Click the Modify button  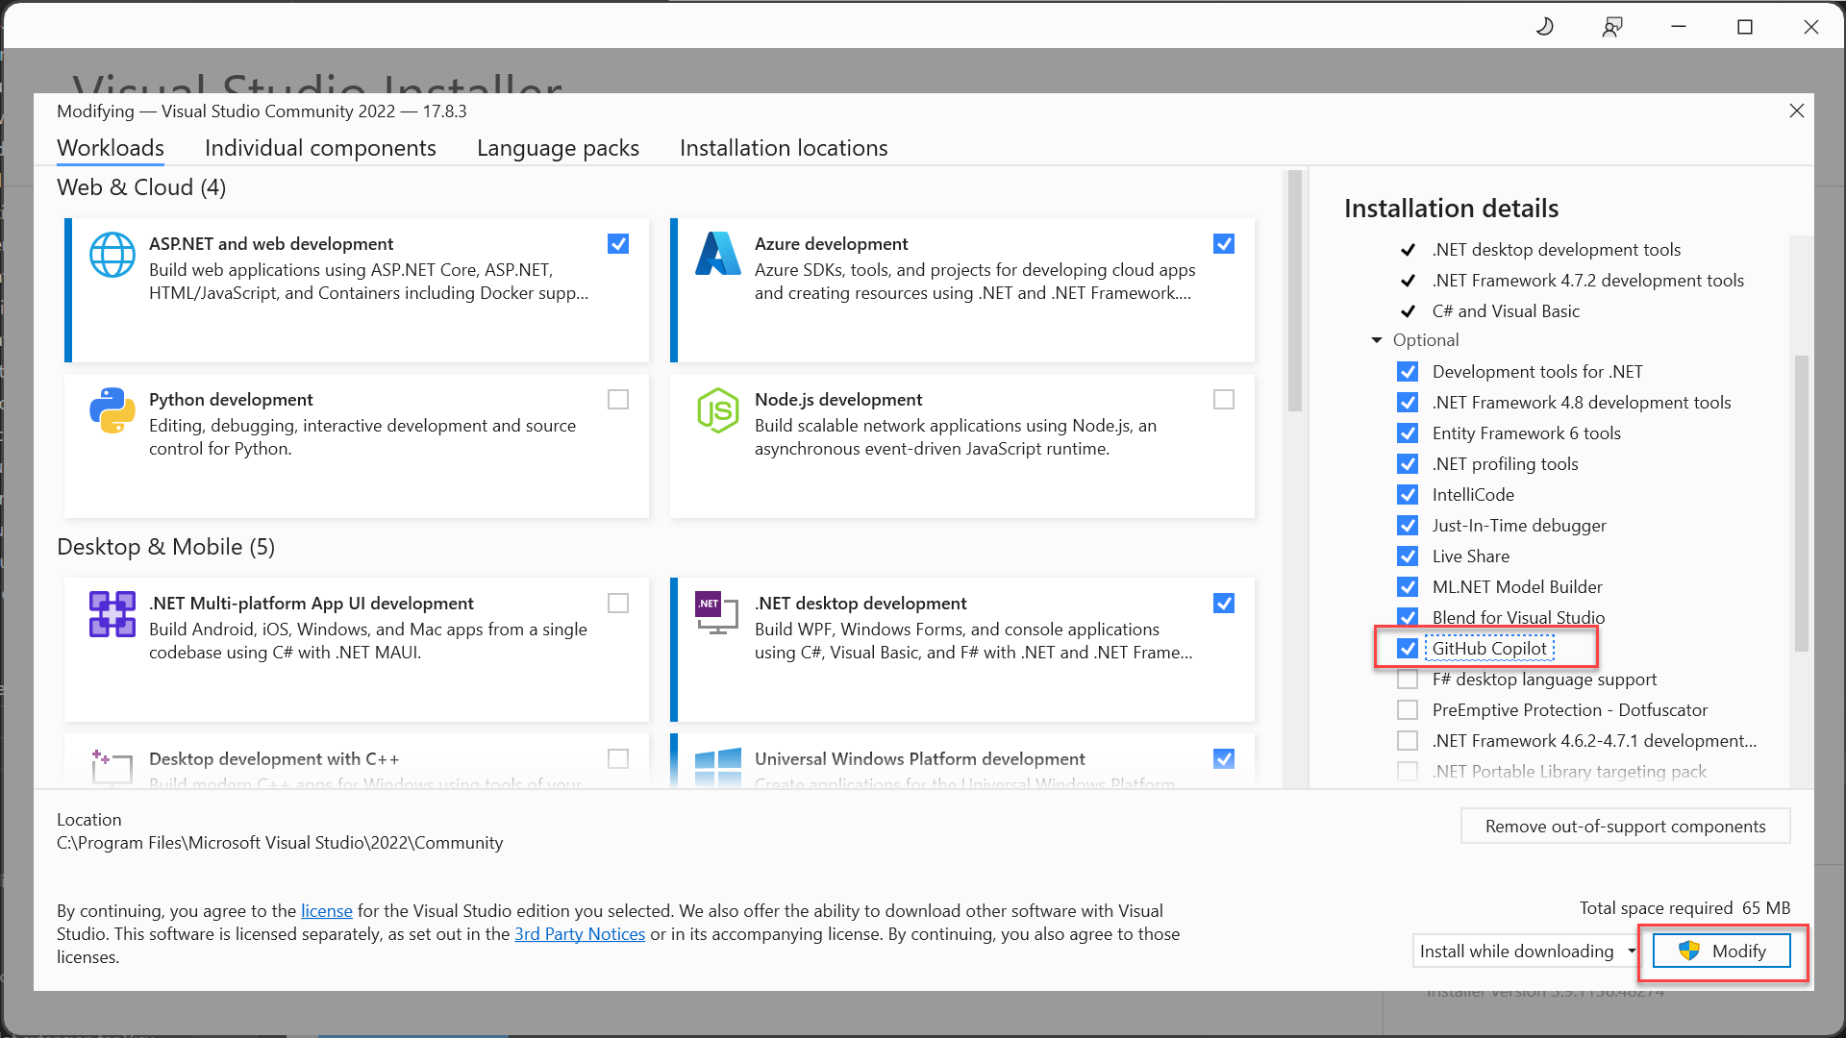1724,951
